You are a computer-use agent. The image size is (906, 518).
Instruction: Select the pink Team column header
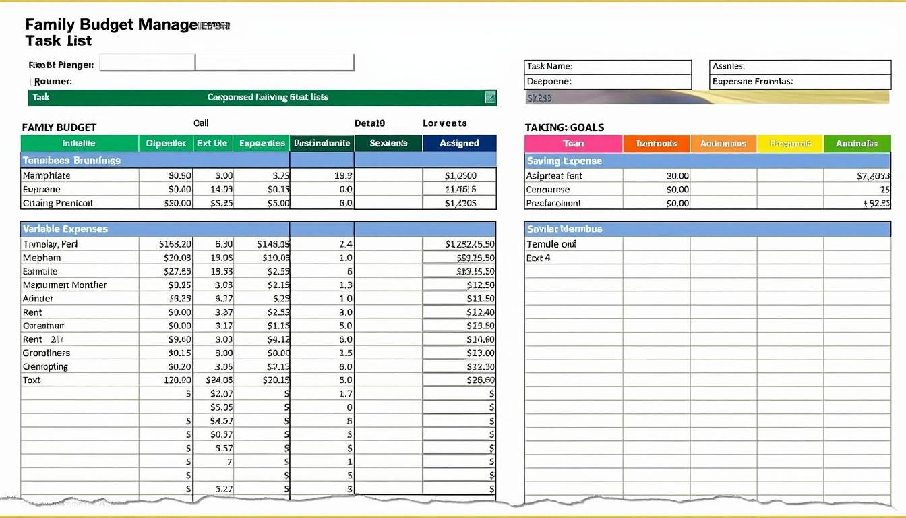coord(573,143)
